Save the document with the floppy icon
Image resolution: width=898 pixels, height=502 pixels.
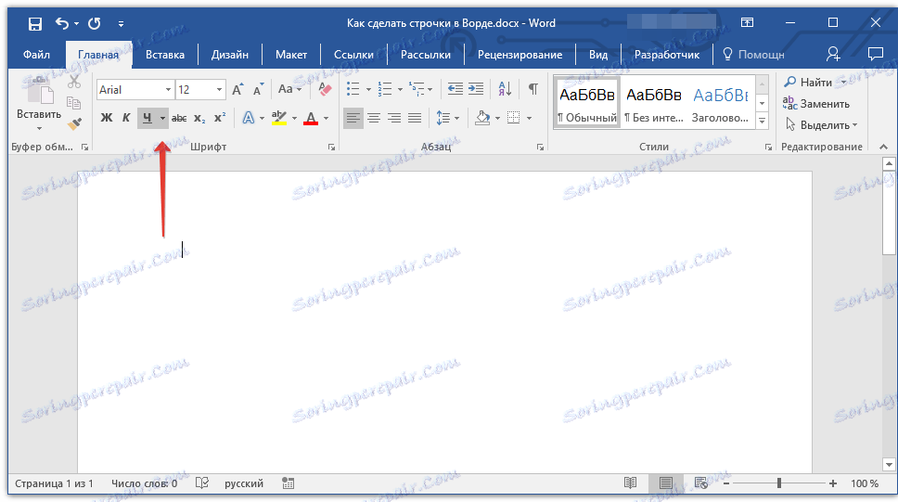pos(35,23)
